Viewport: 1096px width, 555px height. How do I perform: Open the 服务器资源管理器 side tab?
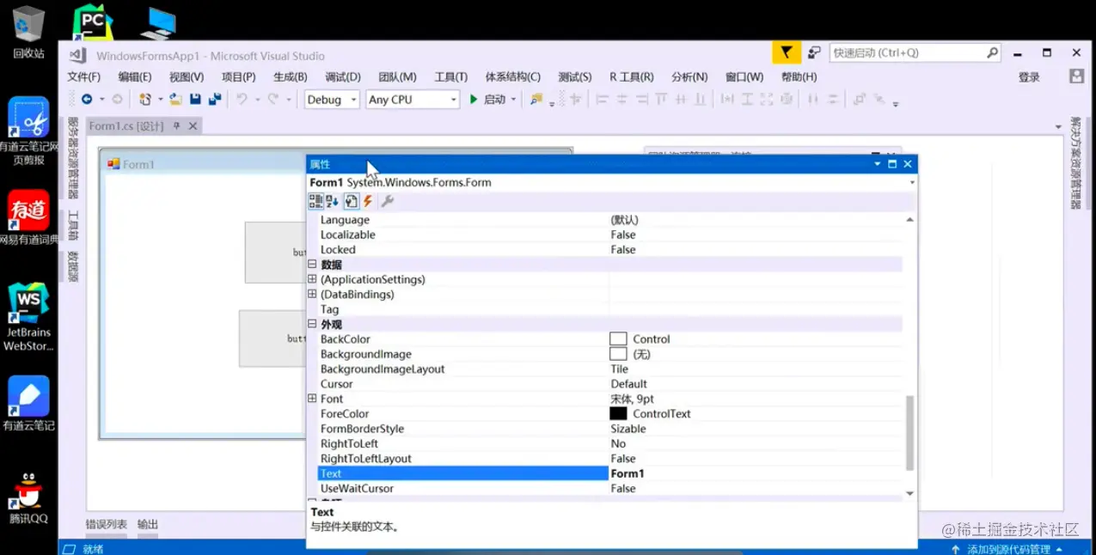tap(73, 157)
